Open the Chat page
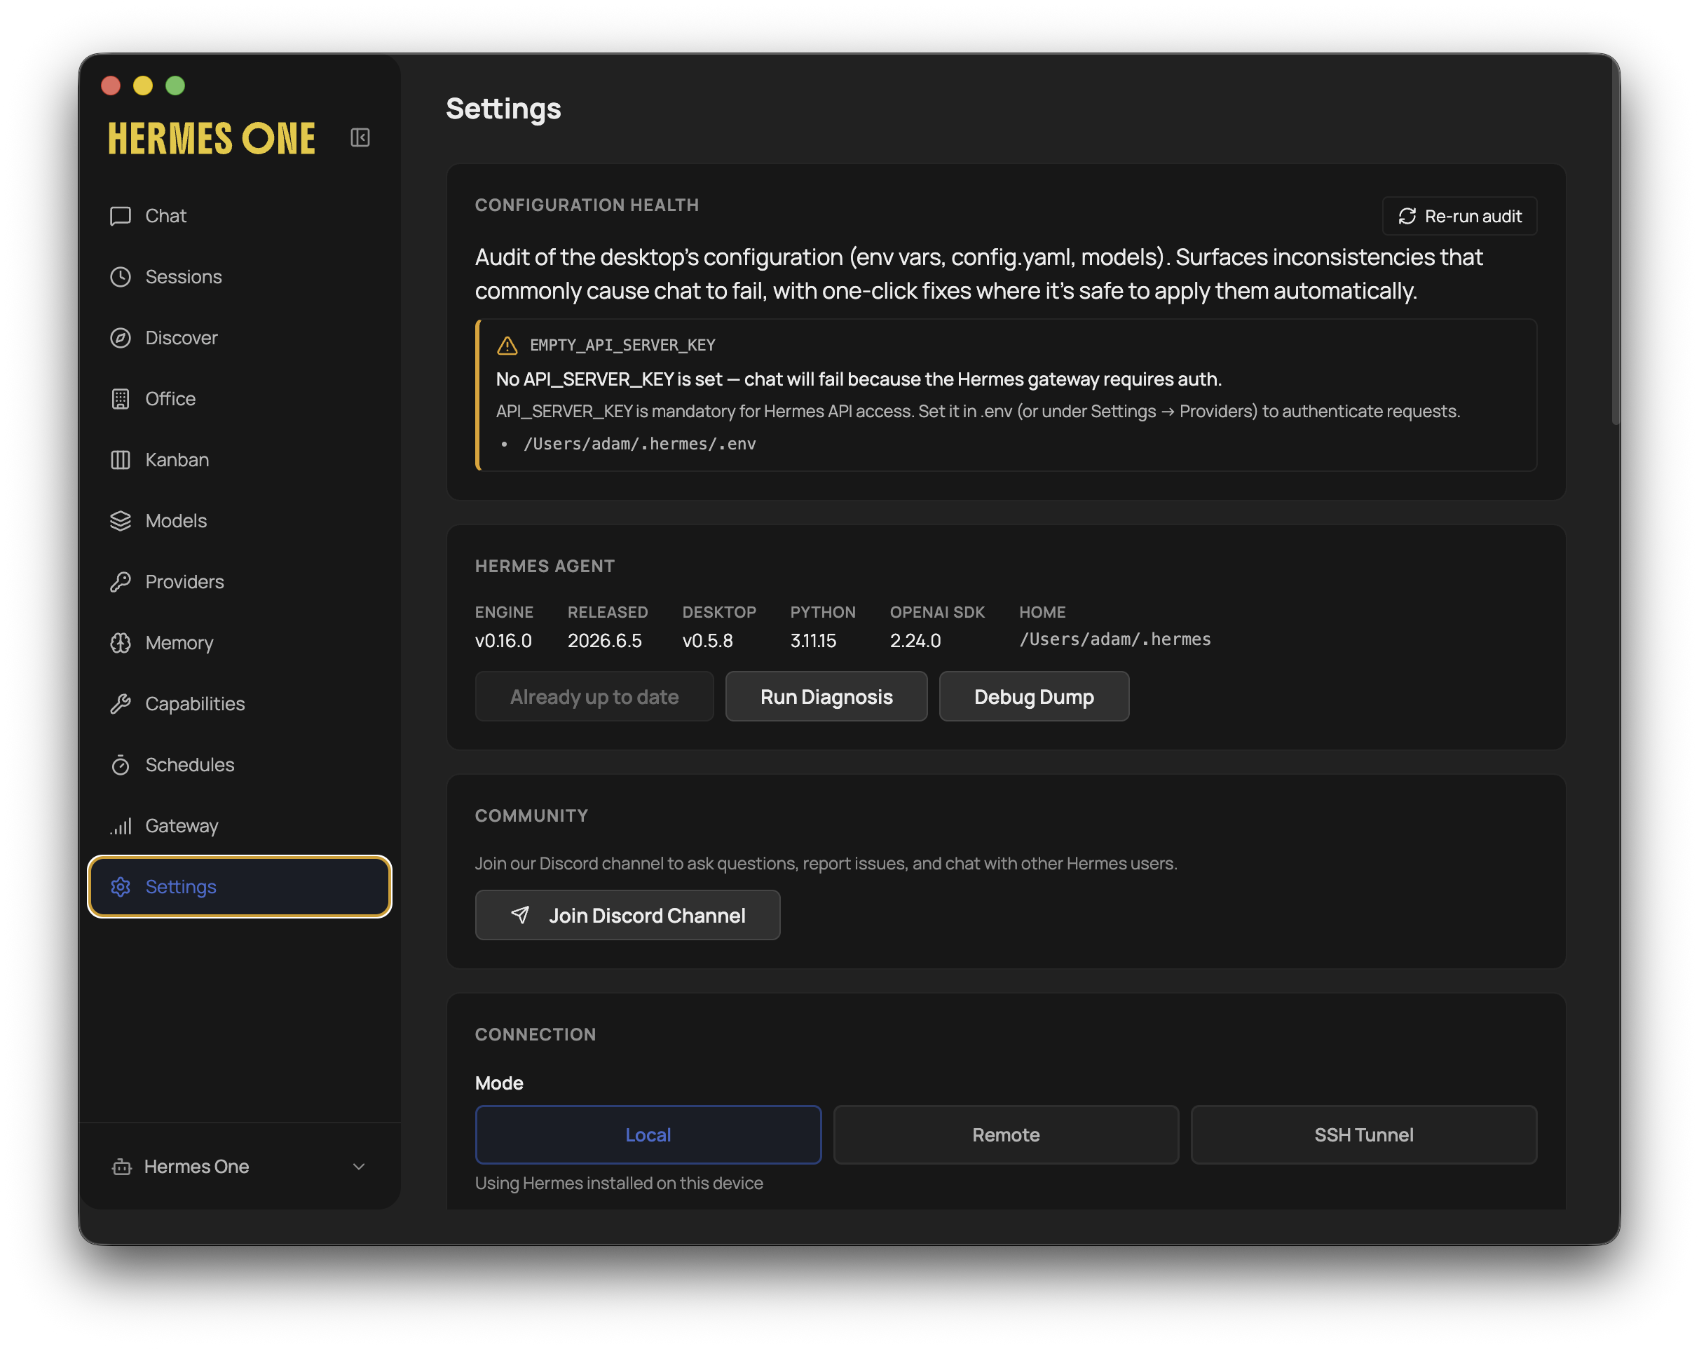 point(240,216)
